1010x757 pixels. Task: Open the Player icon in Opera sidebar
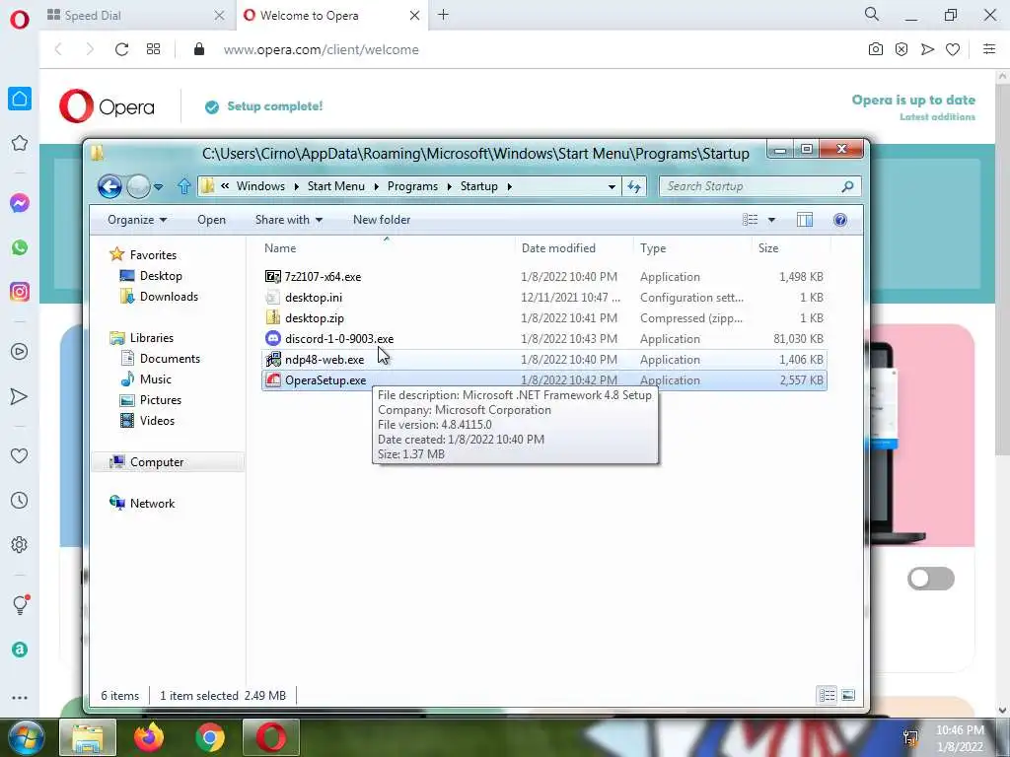point(20,352)
